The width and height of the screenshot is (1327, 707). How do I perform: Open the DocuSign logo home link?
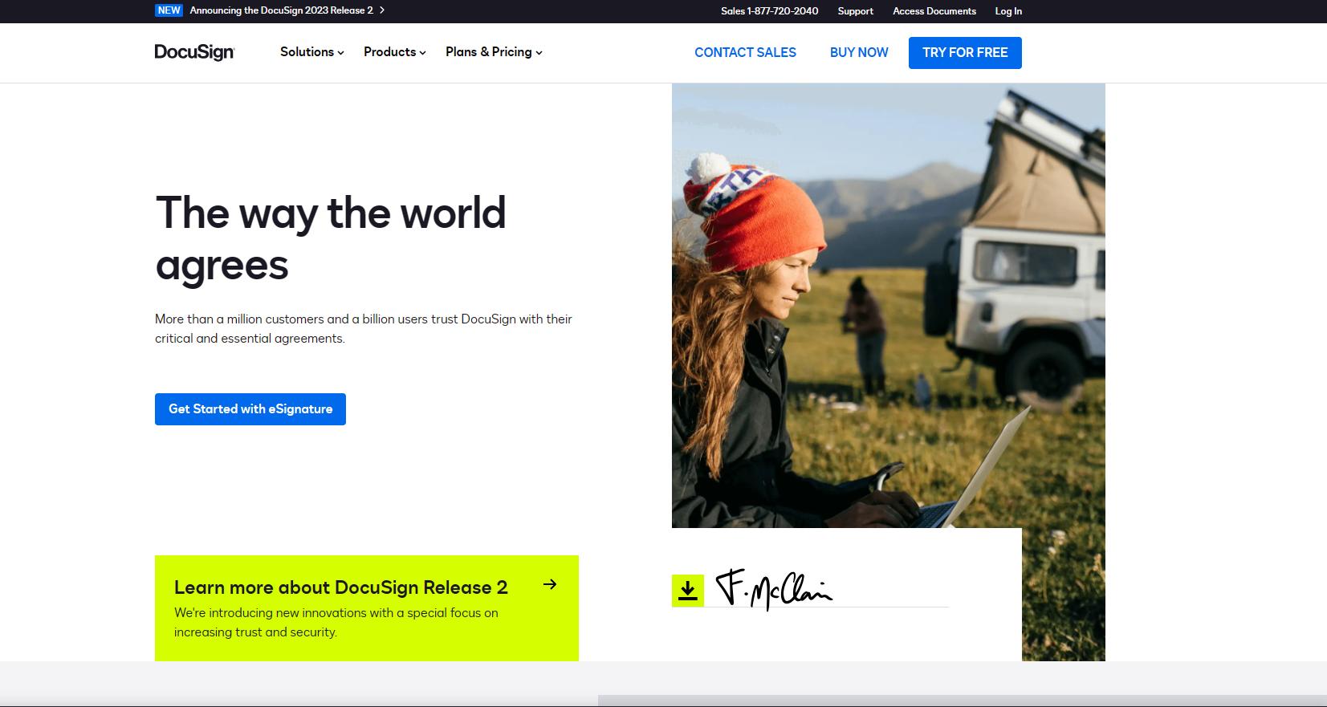[194, 52]
